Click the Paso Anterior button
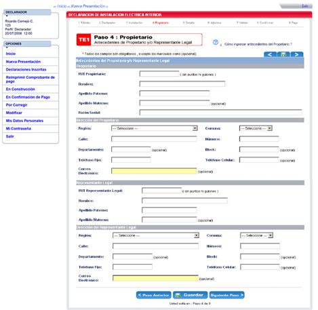Image resolution: width=318 pixels, height=310 pixels. tap(154, 295)
